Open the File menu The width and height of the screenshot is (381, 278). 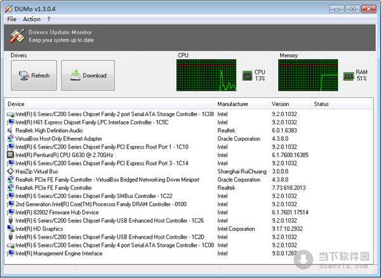(x=11, y=19)
